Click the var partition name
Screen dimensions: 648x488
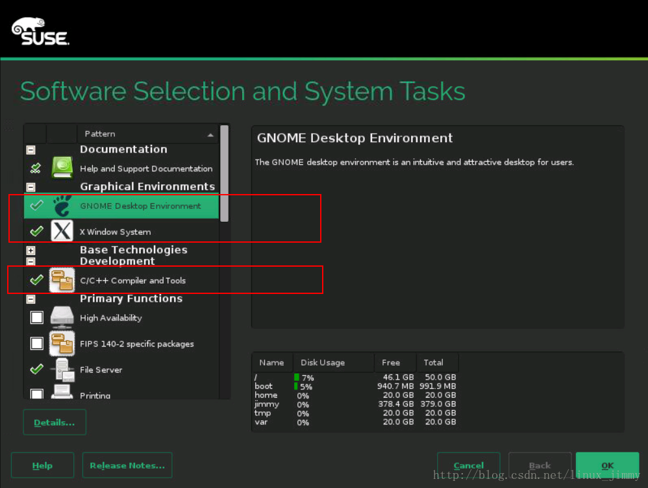pyautogui.click(x=261, y=422)
